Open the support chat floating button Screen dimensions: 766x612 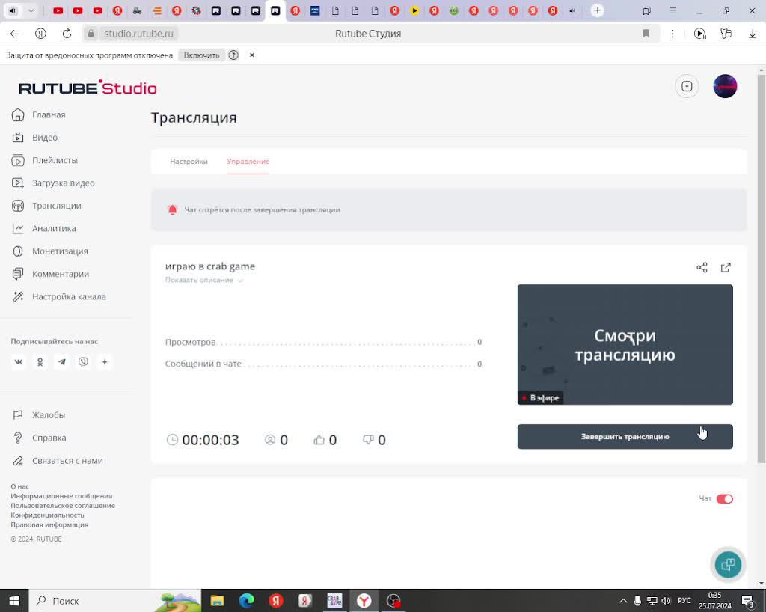point(728,565)
